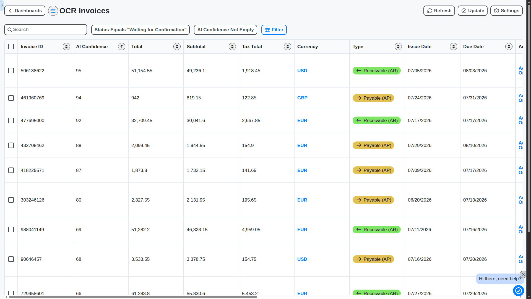
Task: Click USD currency link for invoice 90646457
Action: (x=302, y=259)
